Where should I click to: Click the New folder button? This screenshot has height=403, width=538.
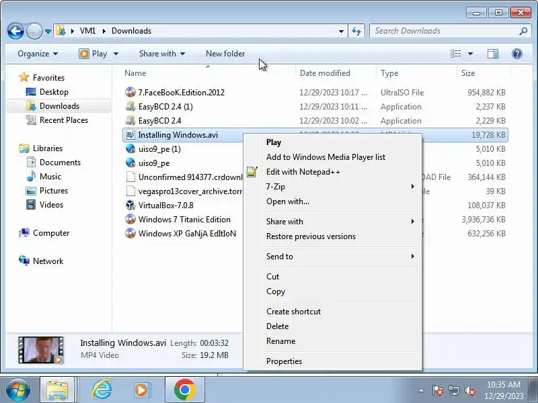225,54
